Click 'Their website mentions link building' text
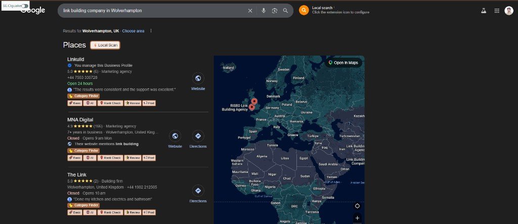 tap(106, 144)
